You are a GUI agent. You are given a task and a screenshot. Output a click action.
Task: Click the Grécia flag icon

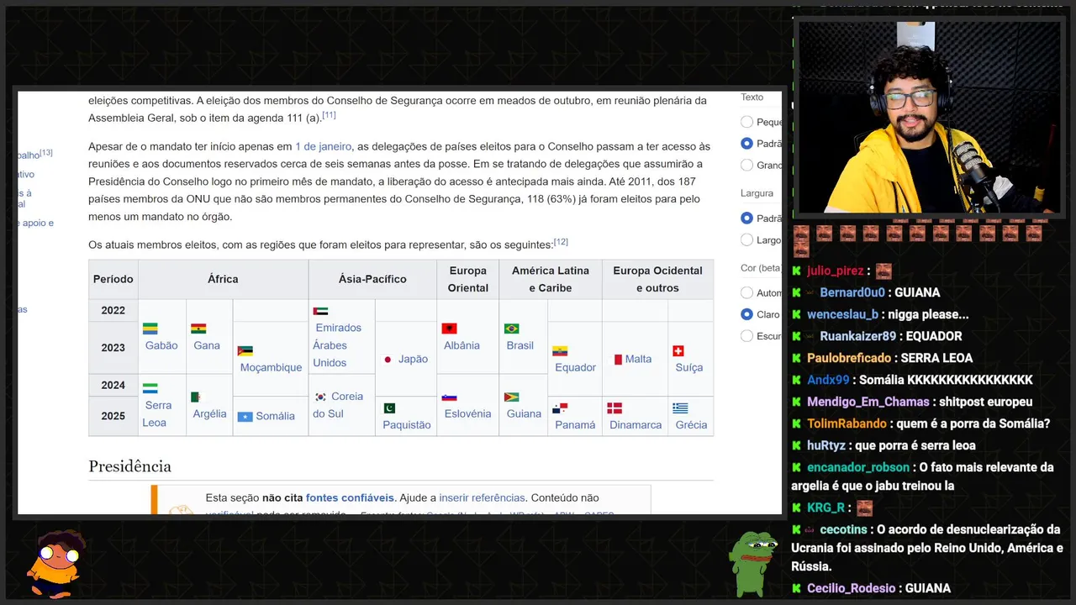tap(680, 408)
